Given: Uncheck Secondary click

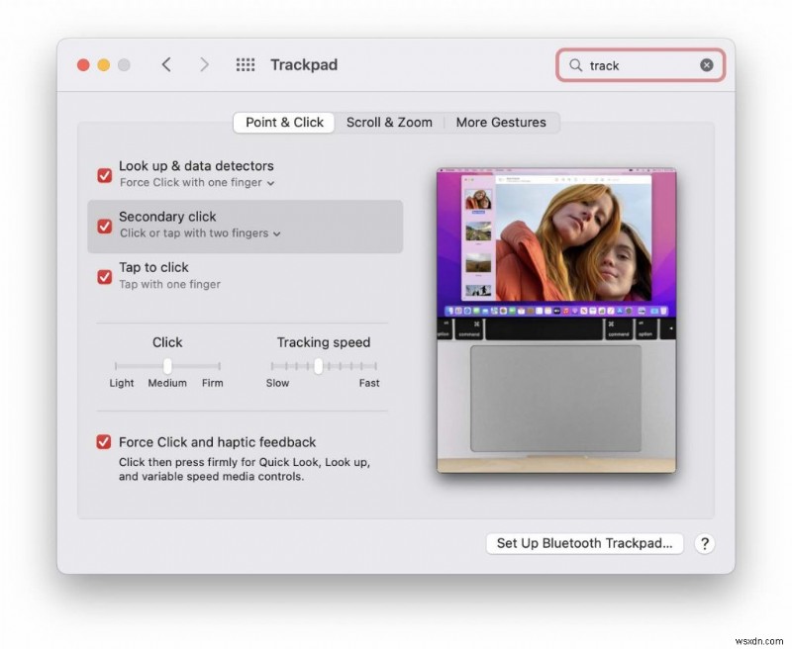Looking at the screenshot, I should click(104, 226).
